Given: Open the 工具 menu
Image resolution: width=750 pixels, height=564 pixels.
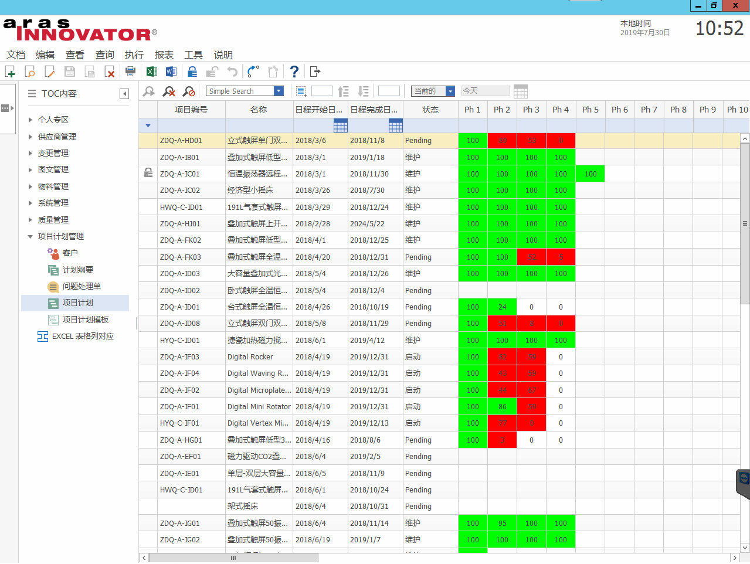Looking at the screenshot, I should click(193, 55).
